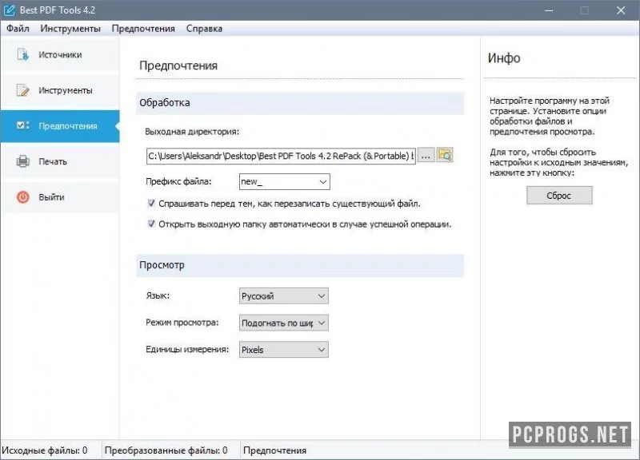The width and height of the screenshot is (640, 460).
Task: Close the Best PDF Tools window
Action: point(621,10)
